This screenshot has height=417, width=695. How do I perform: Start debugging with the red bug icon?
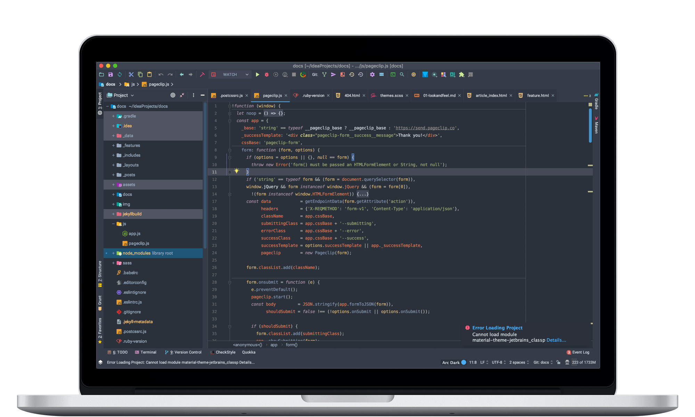tap(267, 74)
